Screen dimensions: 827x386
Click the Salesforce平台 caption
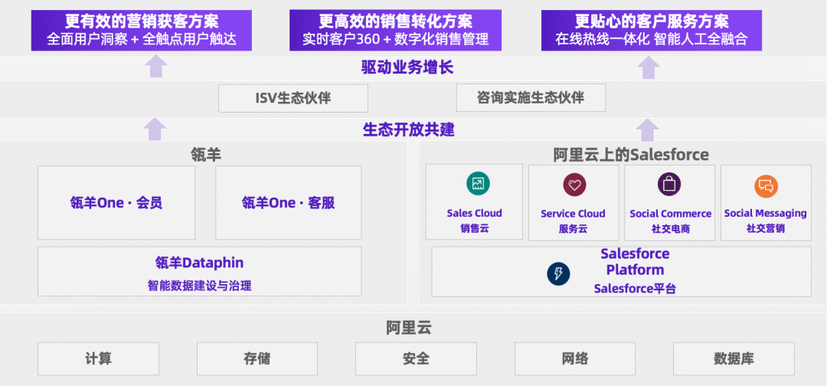point(635,289)
